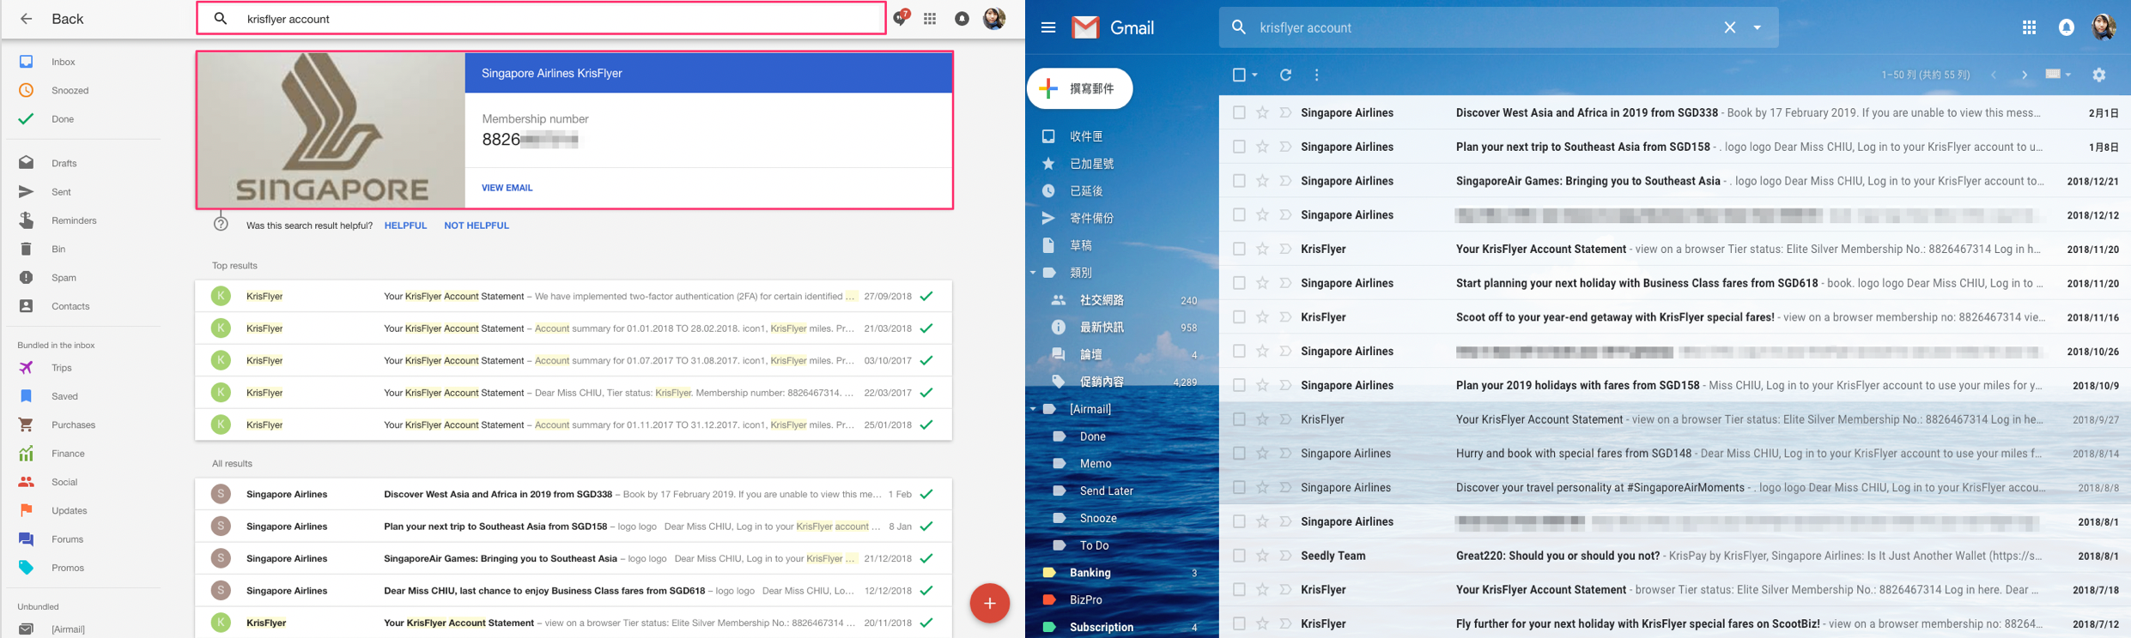This screenshot has height=638, width=2131.
Task: Click VIEW EMAIL link on KrisFlyer card
Action: (507, 188)
